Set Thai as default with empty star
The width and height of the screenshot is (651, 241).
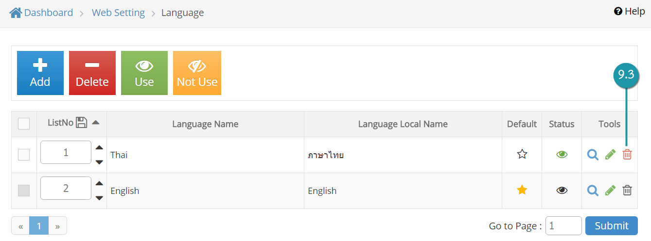(x=522, y=154)
